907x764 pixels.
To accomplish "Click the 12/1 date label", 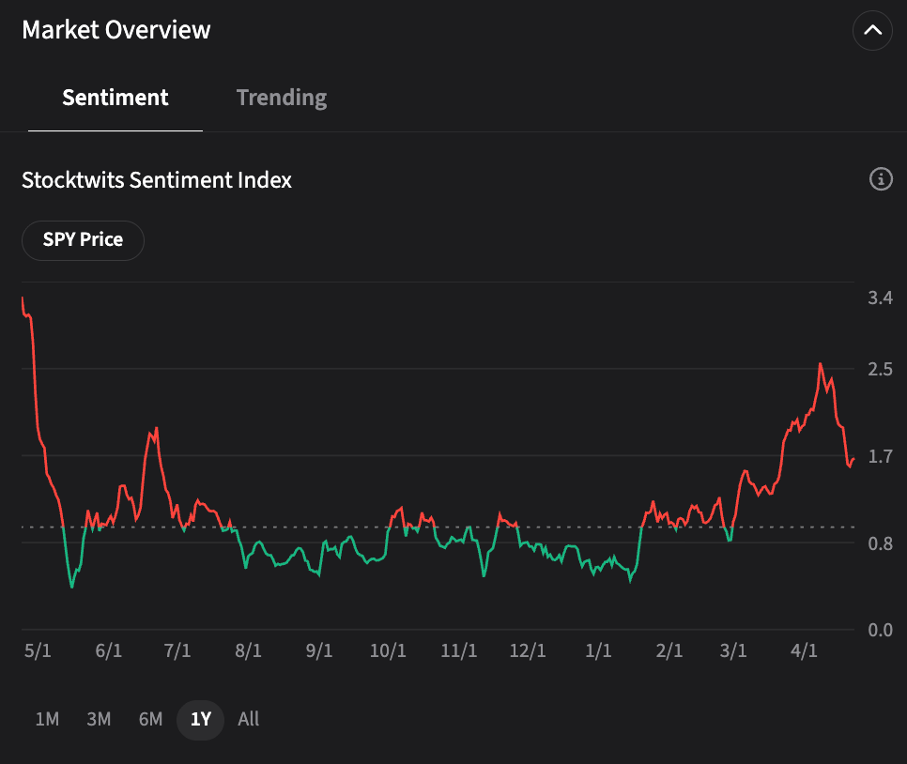I will coord(528,650).
